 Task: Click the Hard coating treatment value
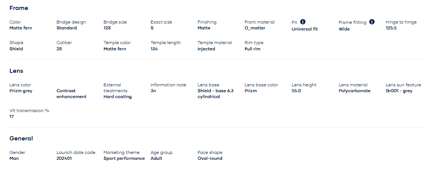pos(118,97)
